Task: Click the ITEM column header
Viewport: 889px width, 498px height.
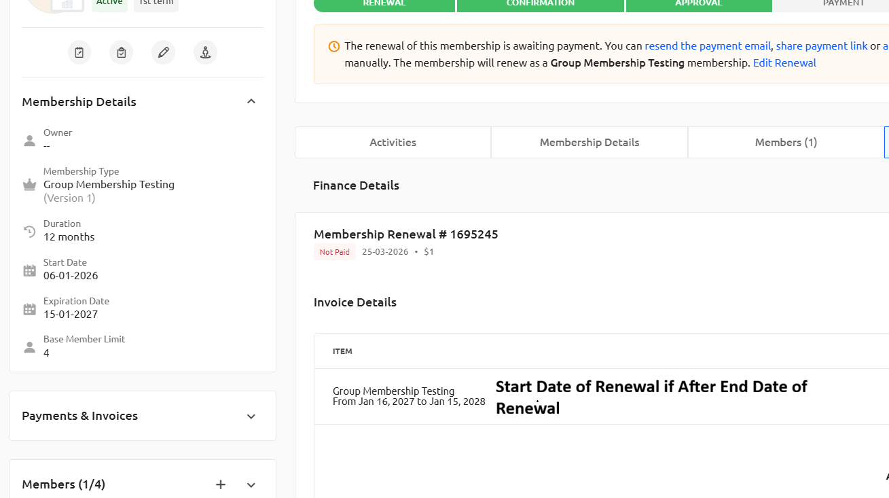Action: [342, 351]
